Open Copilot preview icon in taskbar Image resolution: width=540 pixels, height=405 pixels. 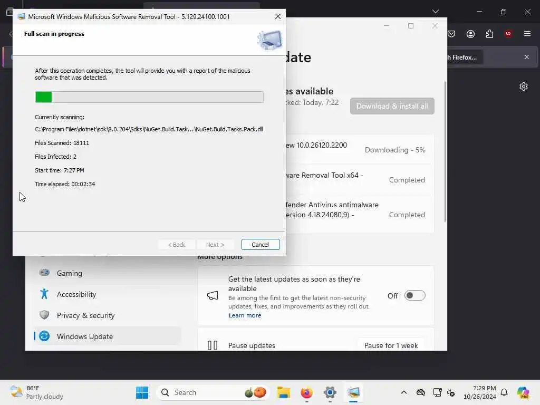(x=523, y=392)
